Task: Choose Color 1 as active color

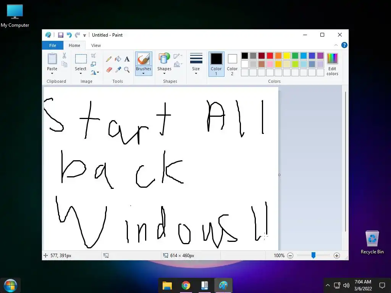Action: coord(216,64)
